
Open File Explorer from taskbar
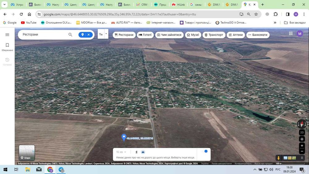28,169
